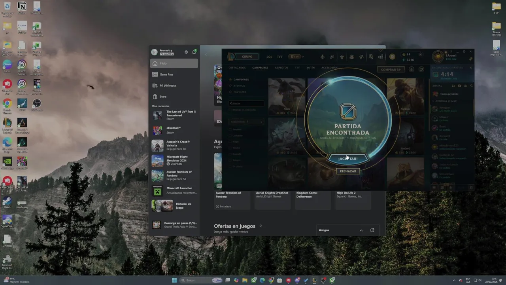
Task: Open Store in Xbox app sidebar
Action: 174,97
